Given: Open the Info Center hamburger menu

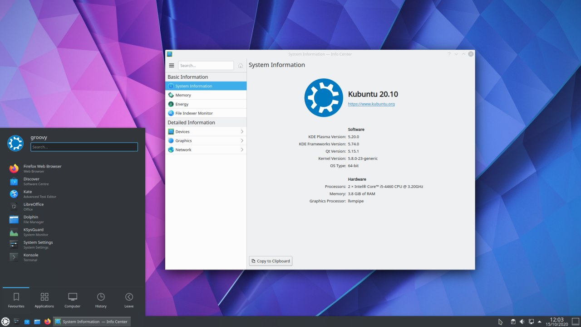Looking at the screenshot, I should click(x=172, y=65).
